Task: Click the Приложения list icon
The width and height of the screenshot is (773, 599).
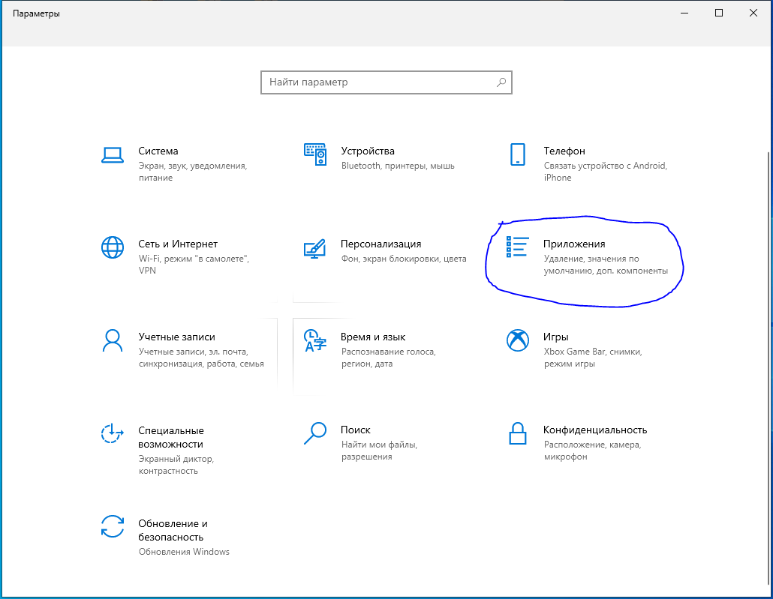Action: click(x=518, y=247)
